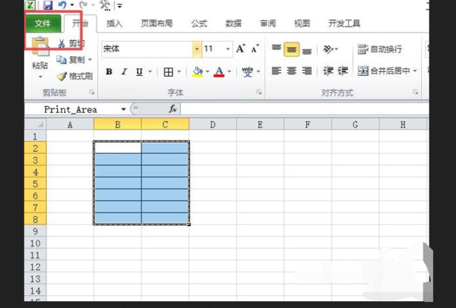
Task: Click the Excel application icon at top left
Action: [30, 5]
